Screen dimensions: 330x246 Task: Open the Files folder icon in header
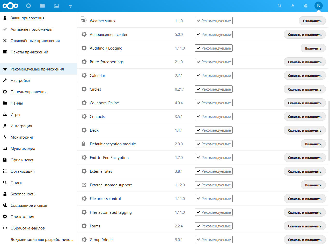(x=42, y=6)
